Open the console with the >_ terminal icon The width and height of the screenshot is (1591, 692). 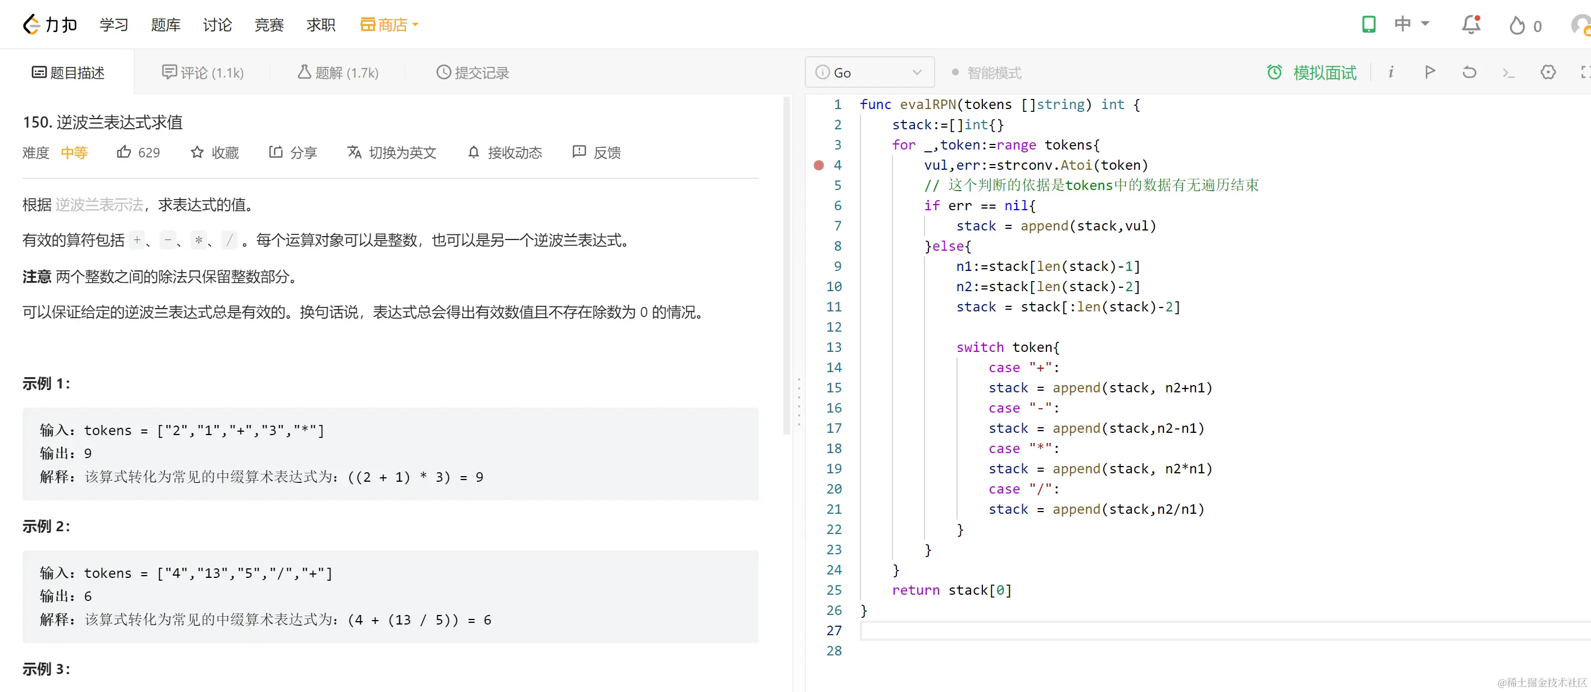(1508, 73)
